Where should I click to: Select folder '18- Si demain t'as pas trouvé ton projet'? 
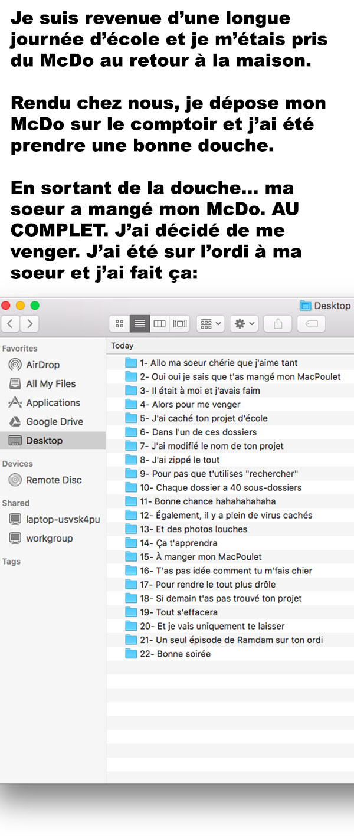pyautogui.click(x=230, y=598)
